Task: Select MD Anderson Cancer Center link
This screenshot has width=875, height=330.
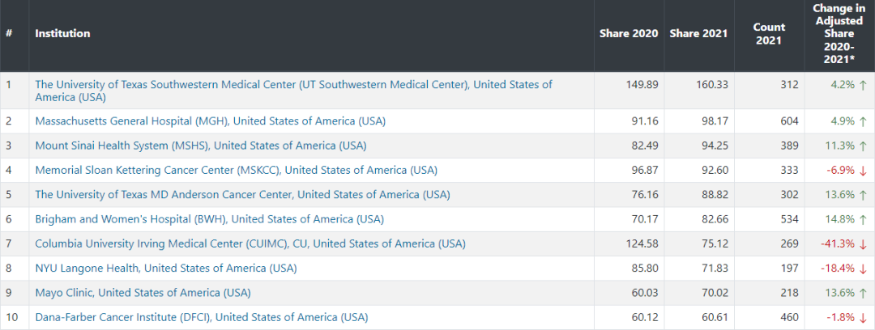Action: [242, 195]
